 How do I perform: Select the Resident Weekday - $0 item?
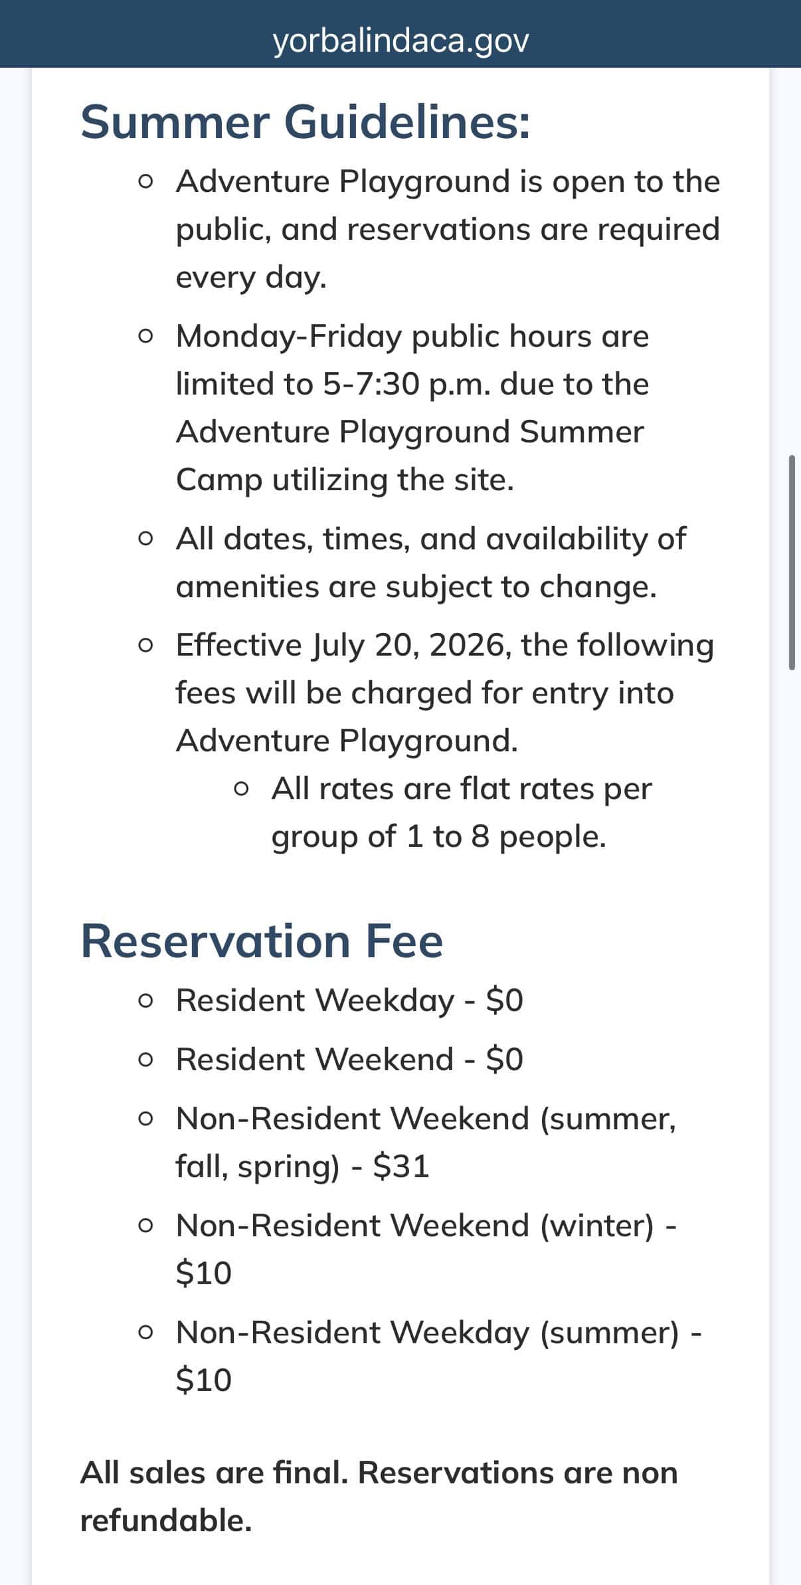349,1000
